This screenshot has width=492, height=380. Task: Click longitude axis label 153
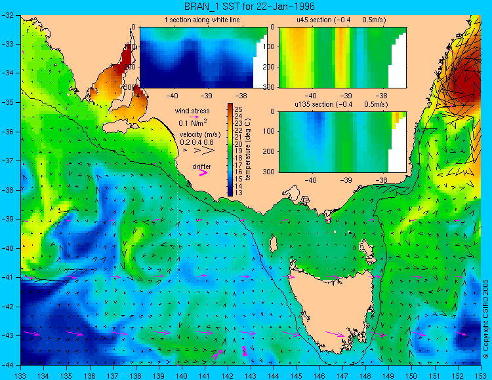pyautogui.click(x=481, y=375)
